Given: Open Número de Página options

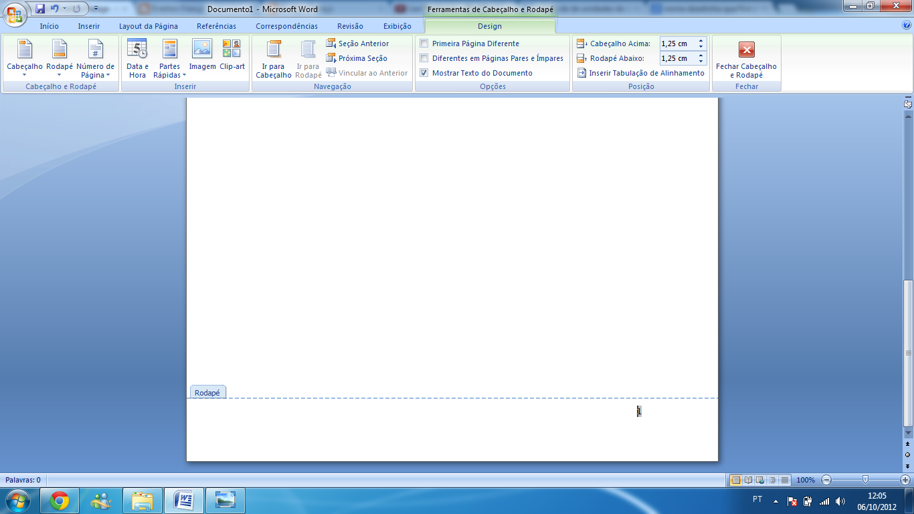Looking at the screenshot, I should click(x=96, y=58).
